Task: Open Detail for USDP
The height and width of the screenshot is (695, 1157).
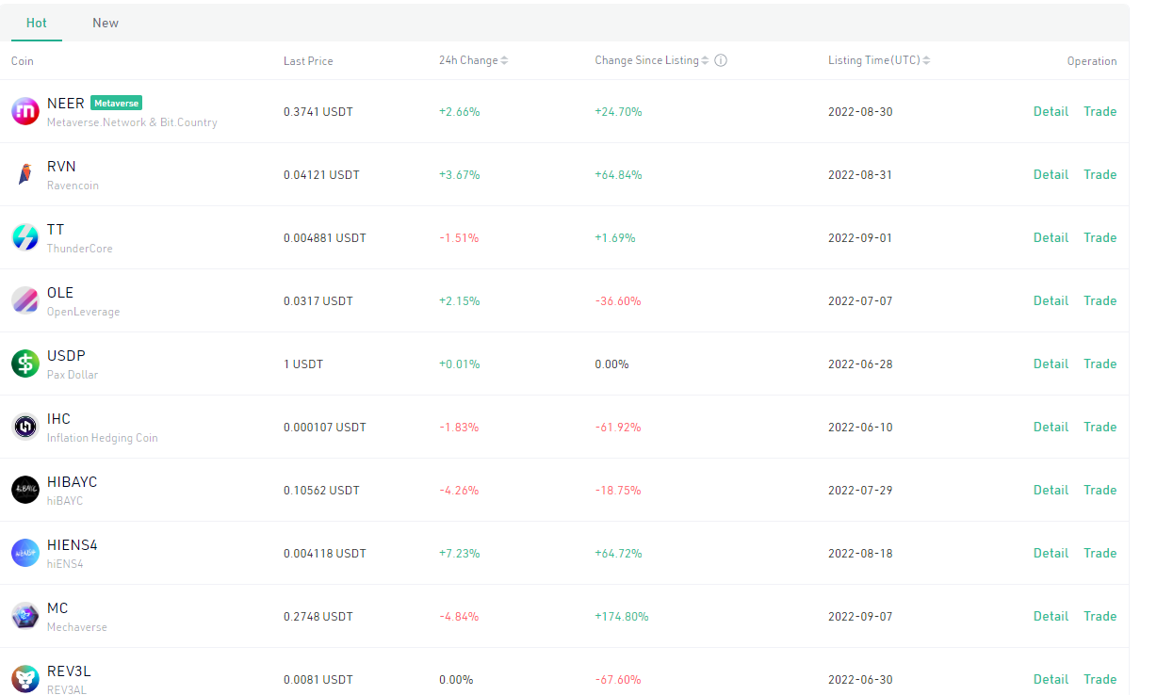Action: tap(1051, 364)
